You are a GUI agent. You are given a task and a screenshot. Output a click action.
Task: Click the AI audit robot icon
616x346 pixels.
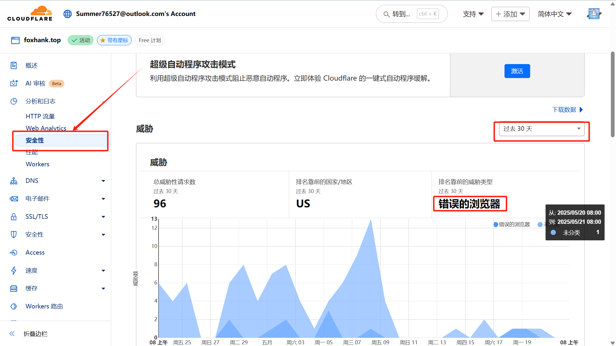(x=14, y=83)
